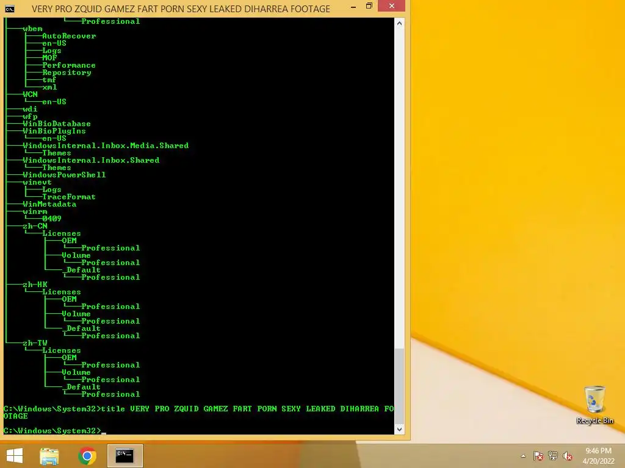The width and height of the screenshot is (625, 468).
Task: Click the xml entry under wbem
Action: (x=49, y=87)
